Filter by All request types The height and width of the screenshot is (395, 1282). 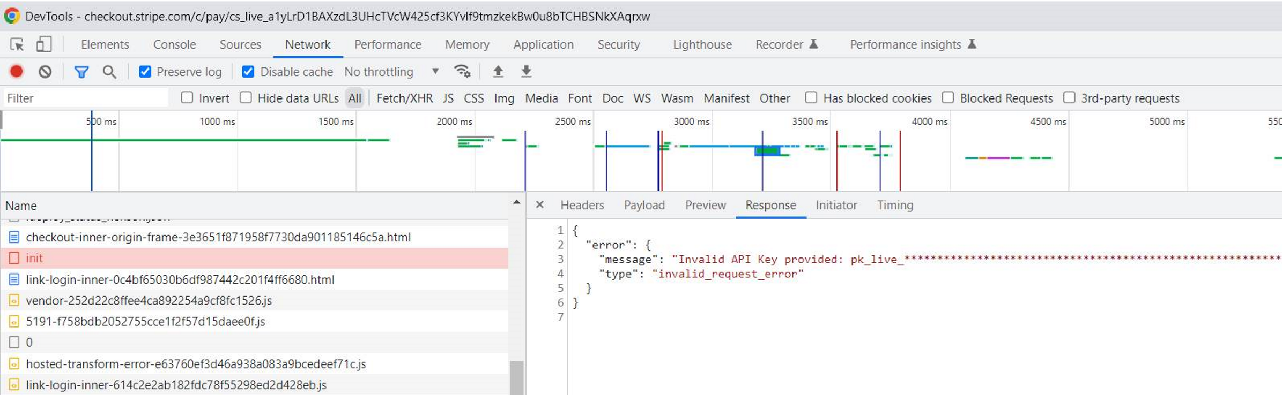pos(355,98)
